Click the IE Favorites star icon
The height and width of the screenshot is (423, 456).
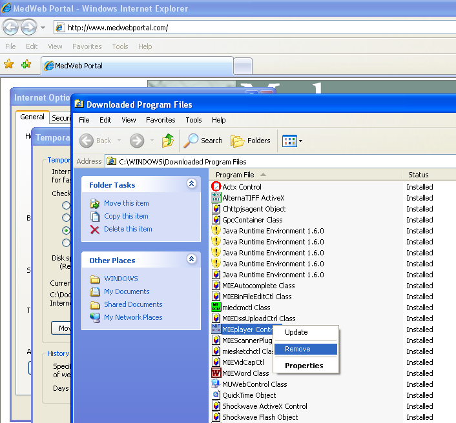8,64
